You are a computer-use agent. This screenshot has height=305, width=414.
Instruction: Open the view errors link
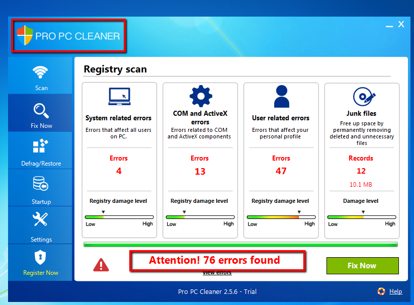[217, 272]
